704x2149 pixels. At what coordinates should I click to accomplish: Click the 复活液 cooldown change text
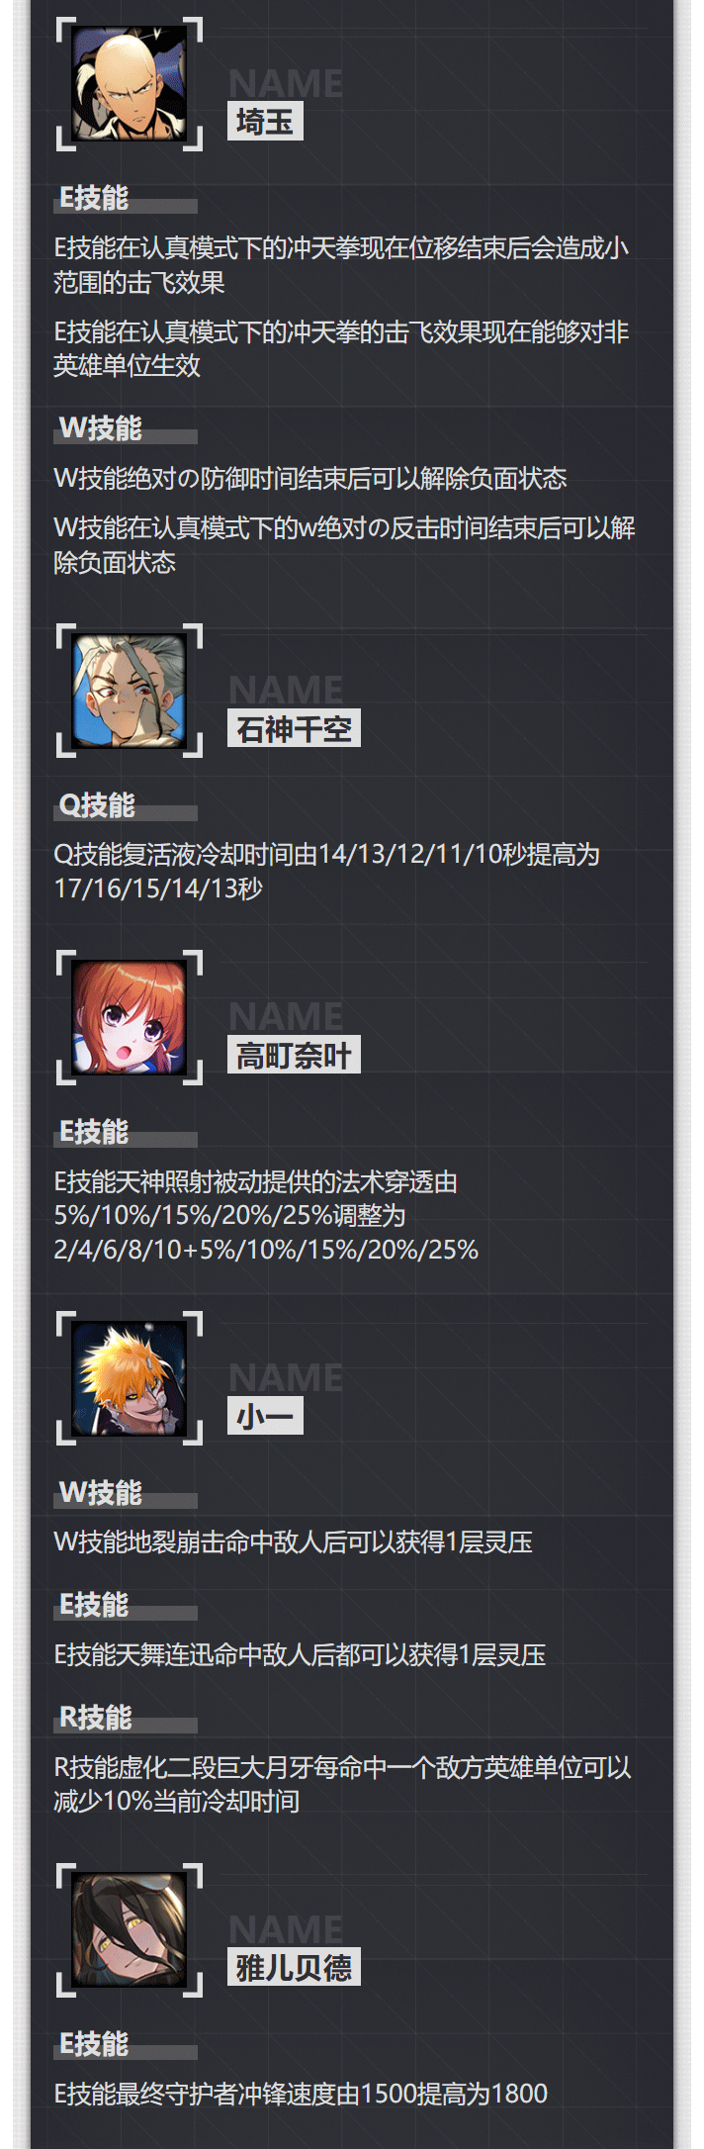pos(327,872)
